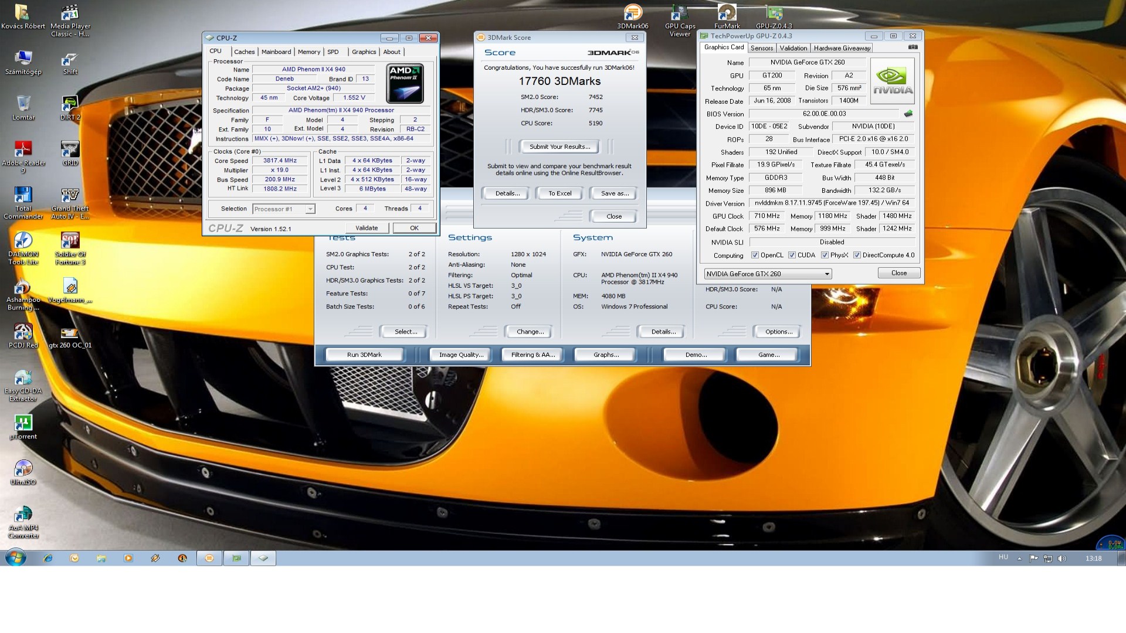Click Change under 3DMark Settings
Image resolution: width=1126 pixels, height=633 pixels.
(530, 332)
